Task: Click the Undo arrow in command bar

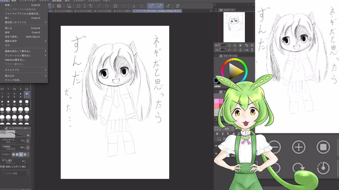Action: (x=91, y=6)
